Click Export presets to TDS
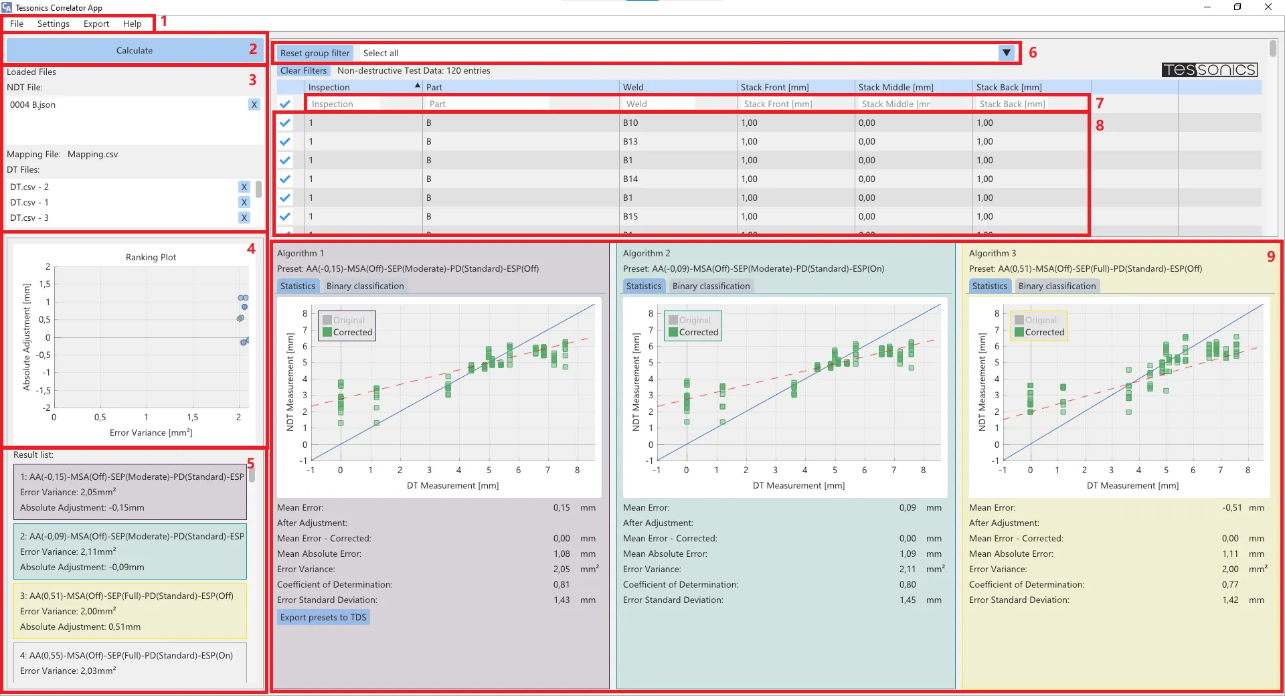 click(323, 617)
